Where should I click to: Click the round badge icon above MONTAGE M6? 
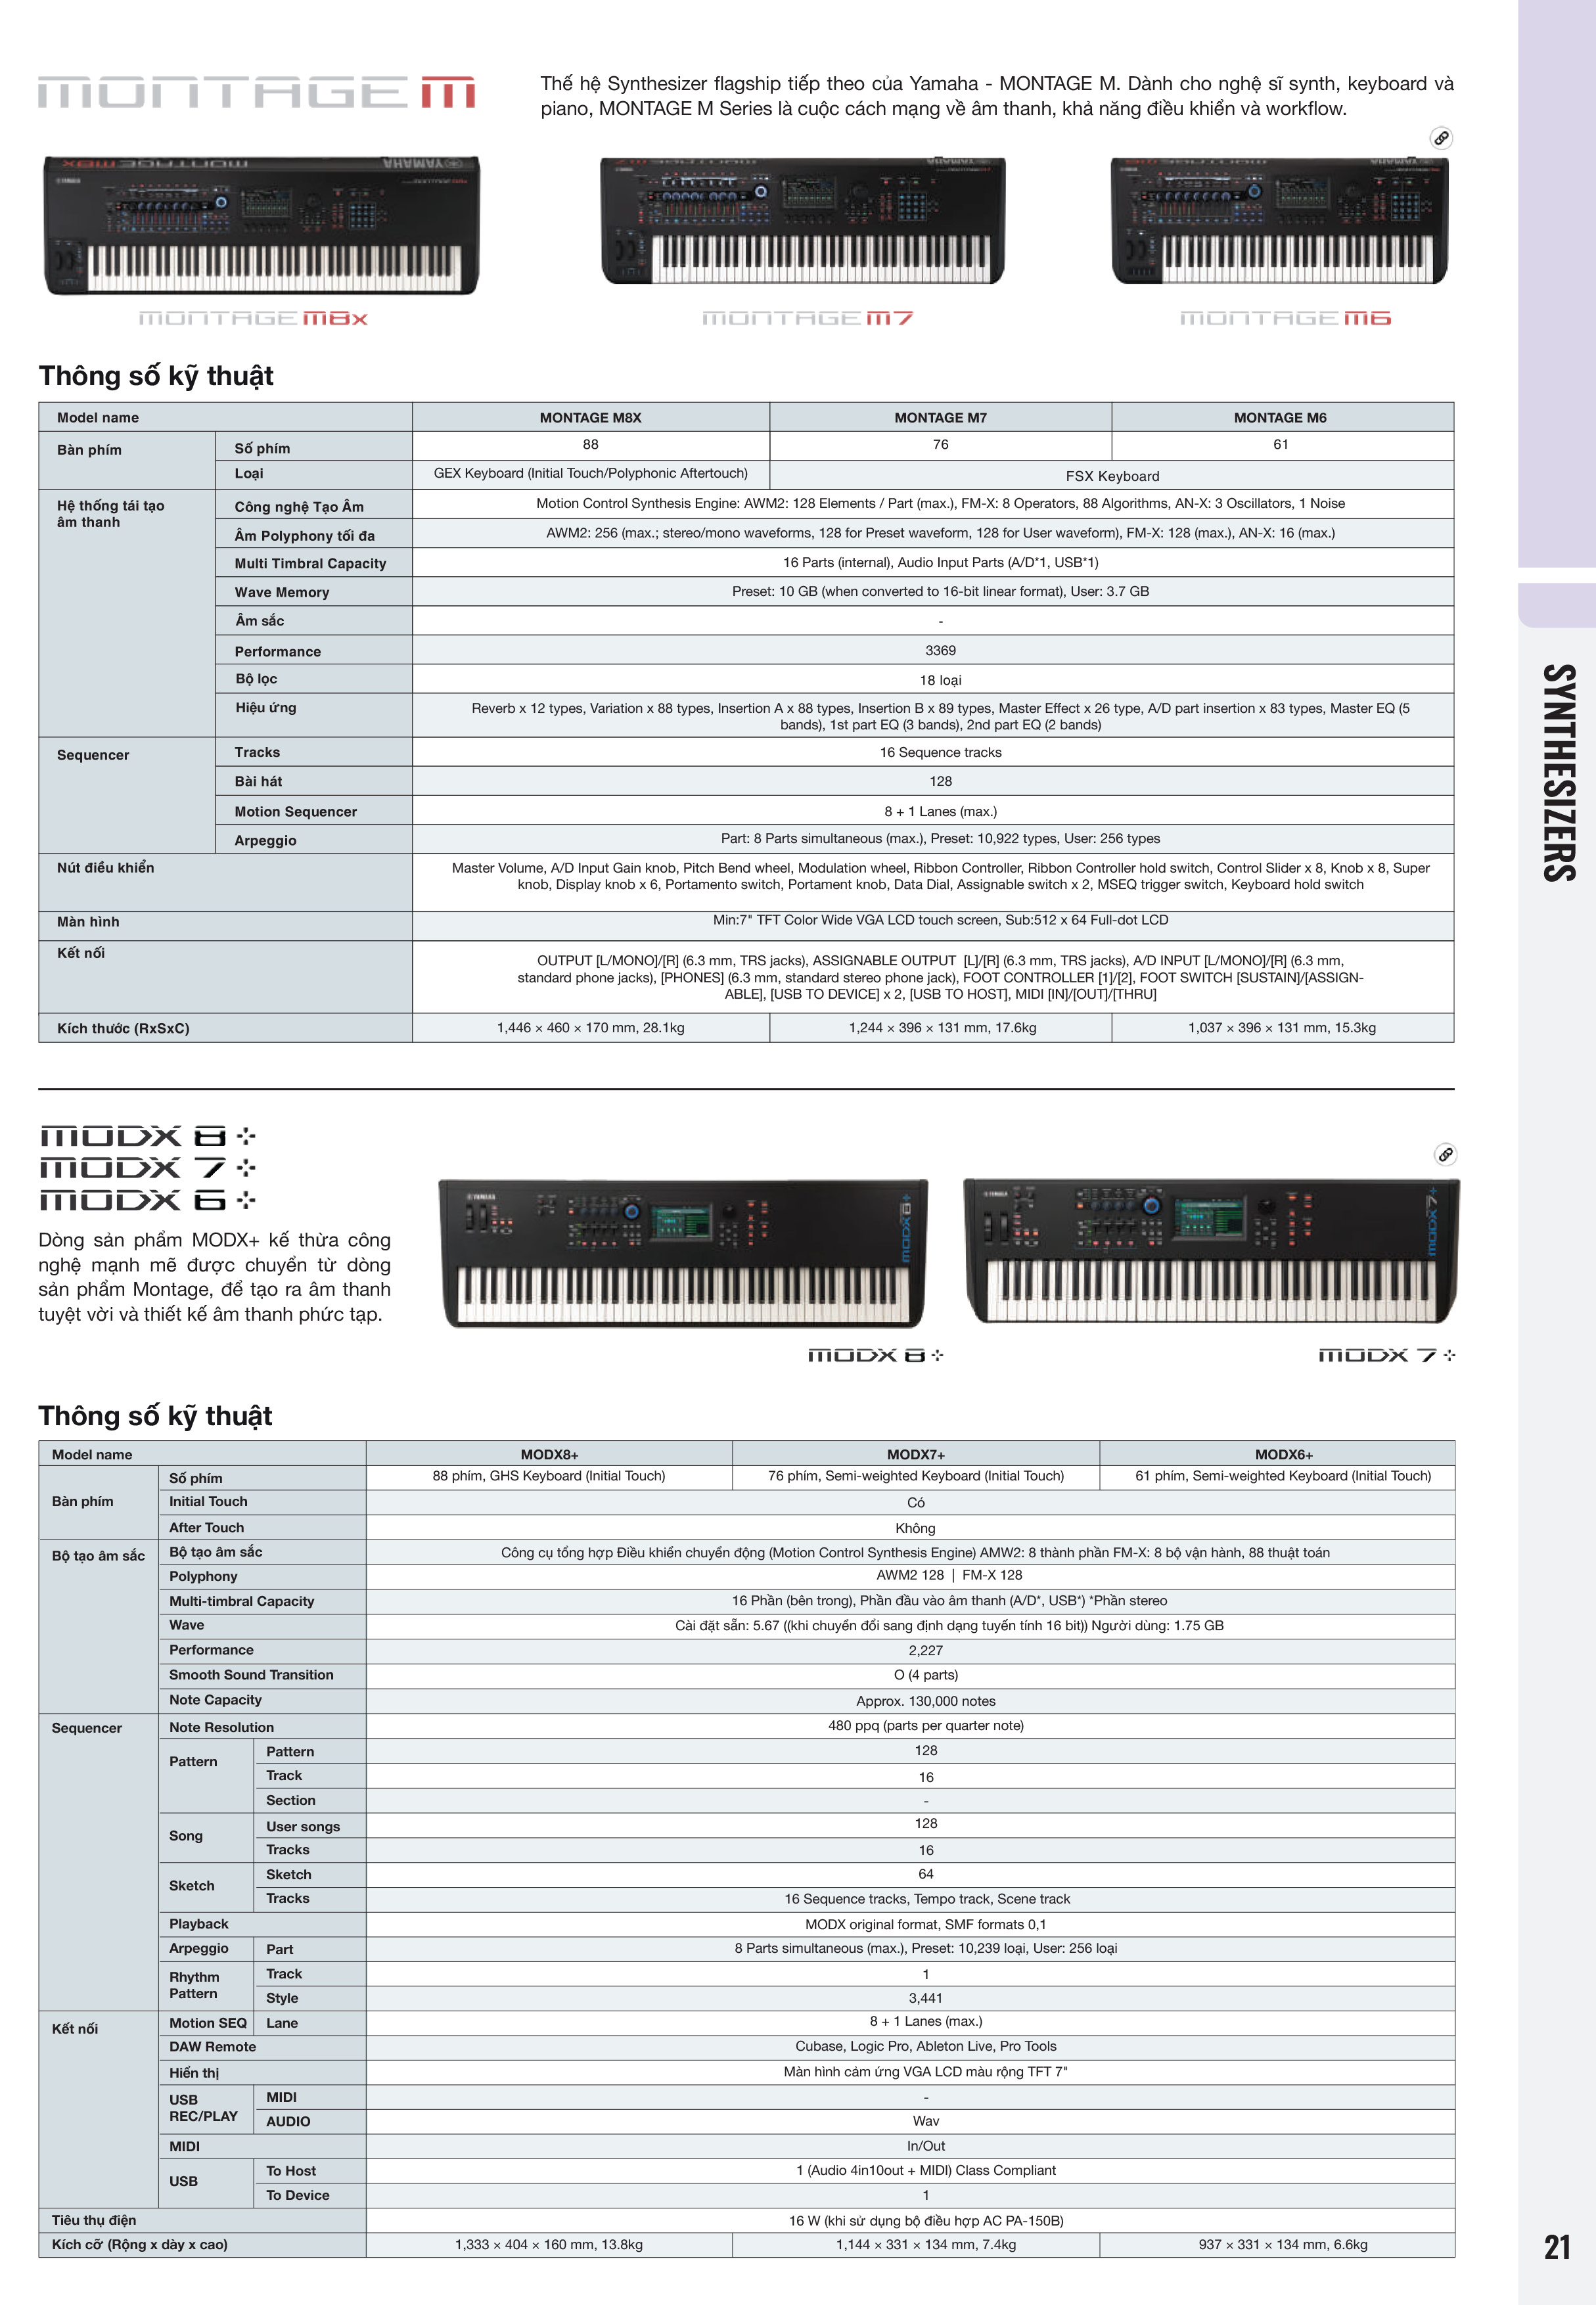1440,138
